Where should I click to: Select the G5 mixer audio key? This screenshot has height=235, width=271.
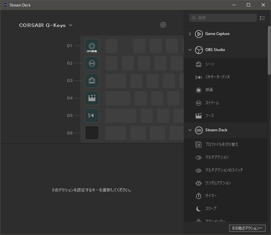click(x=92, y=115)
